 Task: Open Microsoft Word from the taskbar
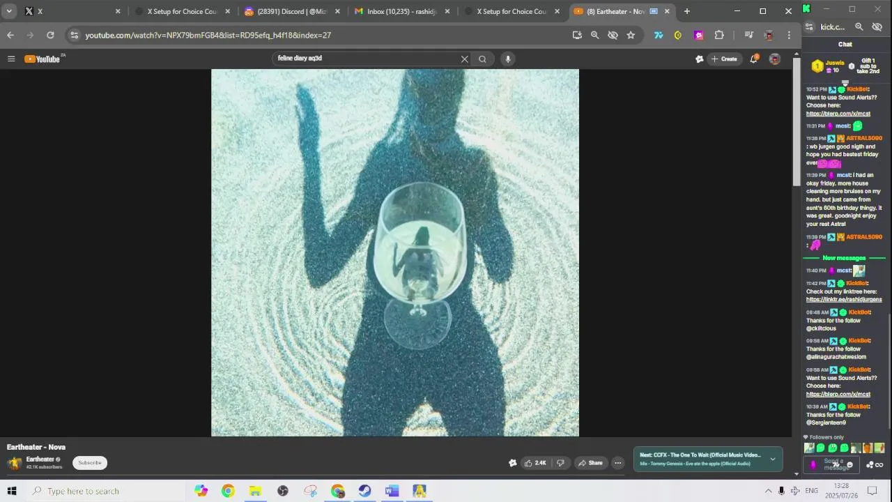pyautogui.click(x=392, y=491)
